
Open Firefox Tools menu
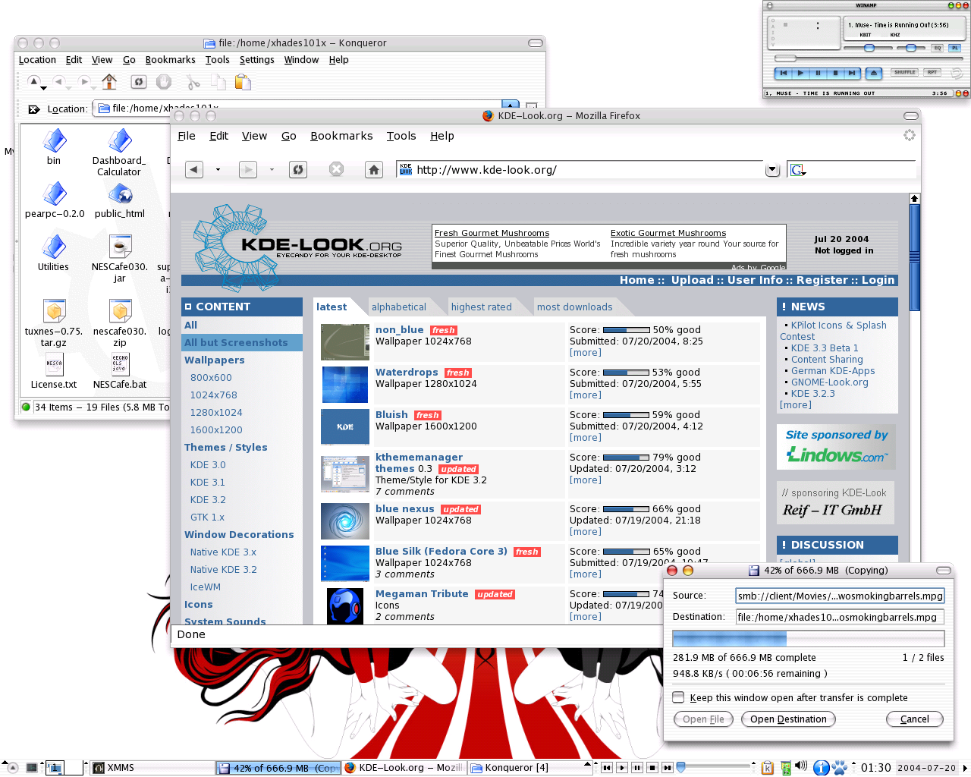coord(401,136)
